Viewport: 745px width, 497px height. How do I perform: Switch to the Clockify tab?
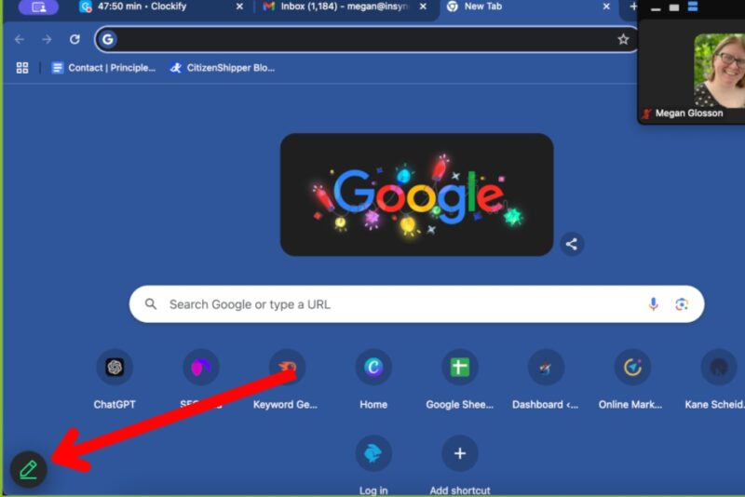pos(161,7)
